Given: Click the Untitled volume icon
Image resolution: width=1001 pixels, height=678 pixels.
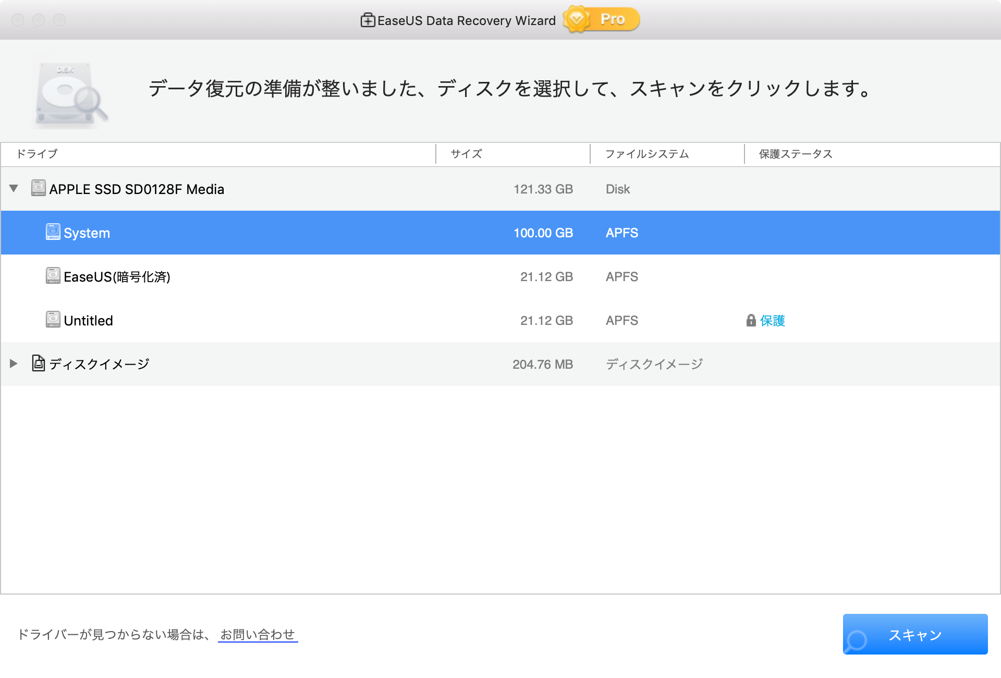Looking at the screenshot, I should [53, 319].
